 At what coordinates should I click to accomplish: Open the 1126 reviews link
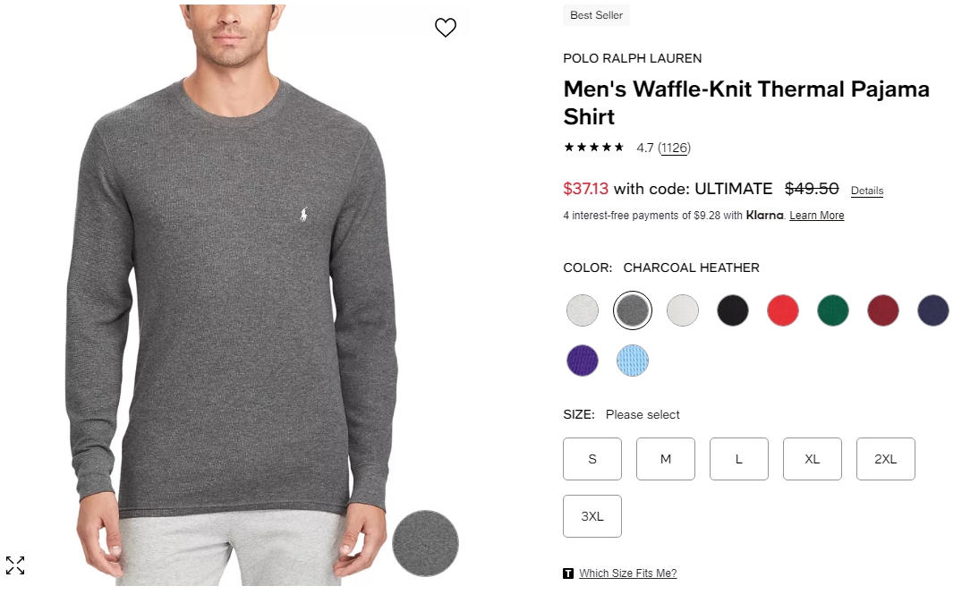coord(674,148)
